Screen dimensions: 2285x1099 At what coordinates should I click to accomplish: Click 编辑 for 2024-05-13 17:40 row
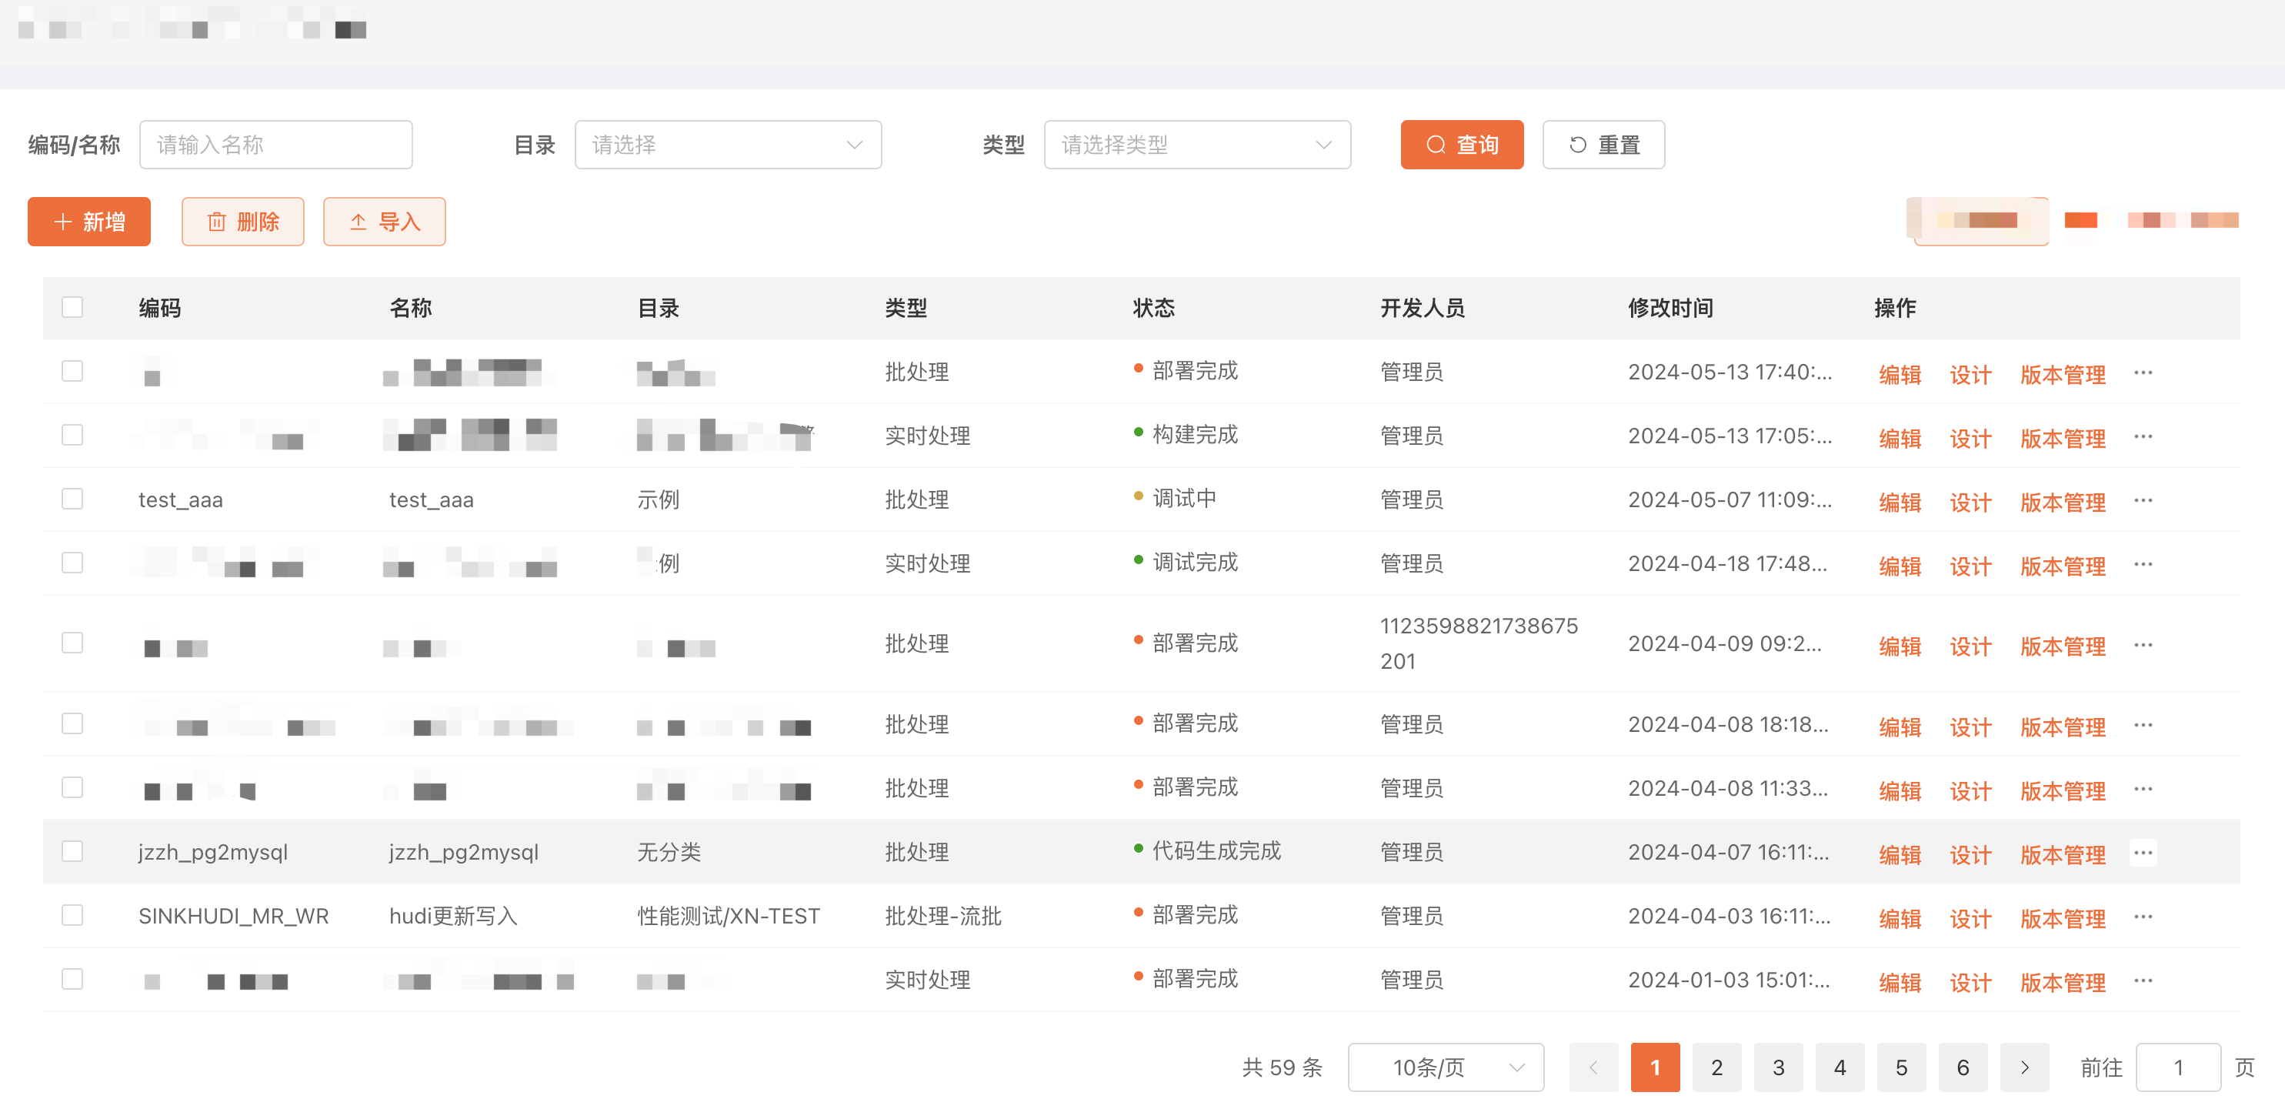[x=1900, y=374]
